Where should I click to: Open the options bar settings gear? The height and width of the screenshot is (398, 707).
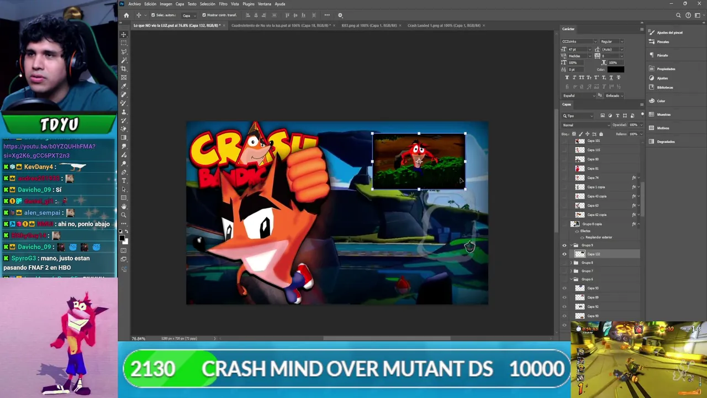[340, 15]
